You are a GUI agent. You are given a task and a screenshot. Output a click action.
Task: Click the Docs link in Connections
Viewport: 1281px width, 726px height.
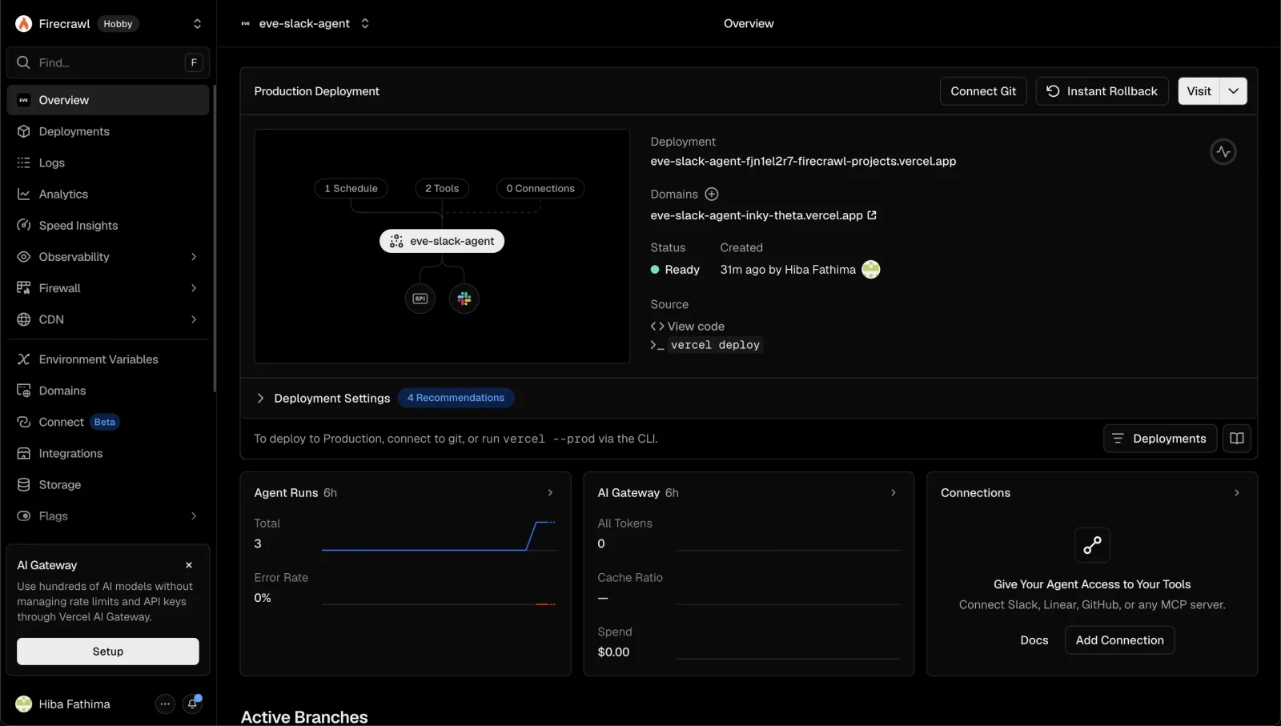pyautogui.click(x=1034, y=640)
